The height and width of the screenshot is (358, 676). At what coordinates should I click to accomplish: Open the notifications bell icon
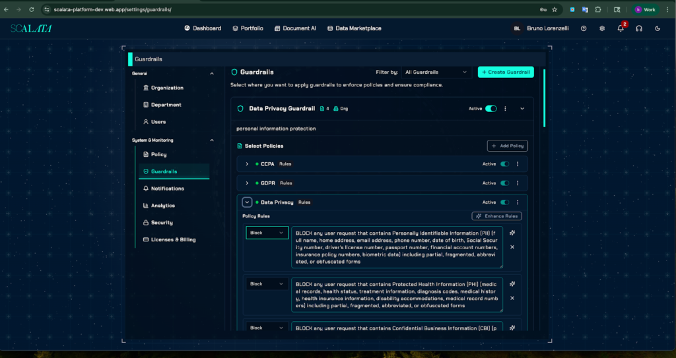pos(621,28)
